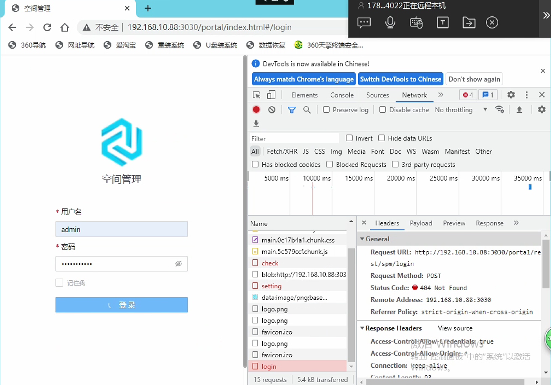
Task: Enable the Disable cache checkbox
Action: click(382, 110)
